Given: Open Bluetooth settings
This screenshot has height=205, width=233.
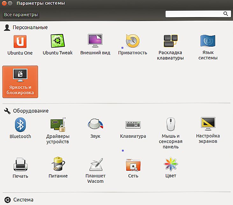Looking at the screenshot, I should click(x=20, y=128).
